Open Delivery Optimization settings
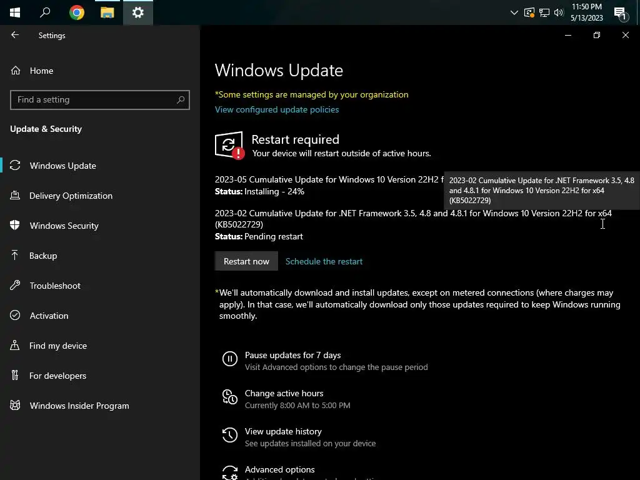The image size is (640, 480). pyautogui.click(x=71, y=196)
